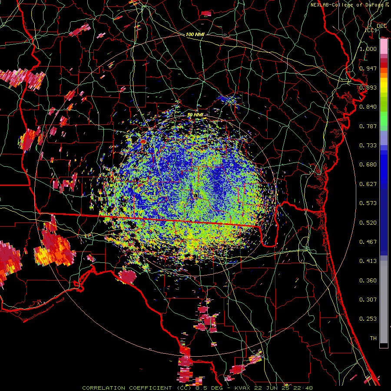Screen dimensions: 391x391
Task: Select the 0.680 legend value
Action: tap(368, 165)
